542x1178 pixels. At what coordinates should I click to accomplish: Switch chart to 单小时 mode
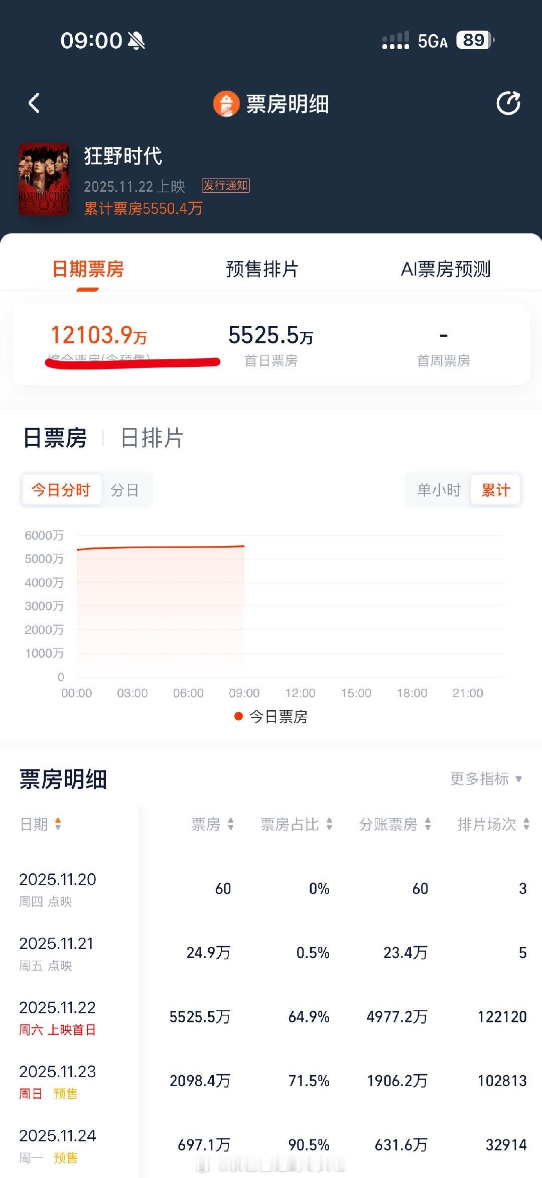439,490
